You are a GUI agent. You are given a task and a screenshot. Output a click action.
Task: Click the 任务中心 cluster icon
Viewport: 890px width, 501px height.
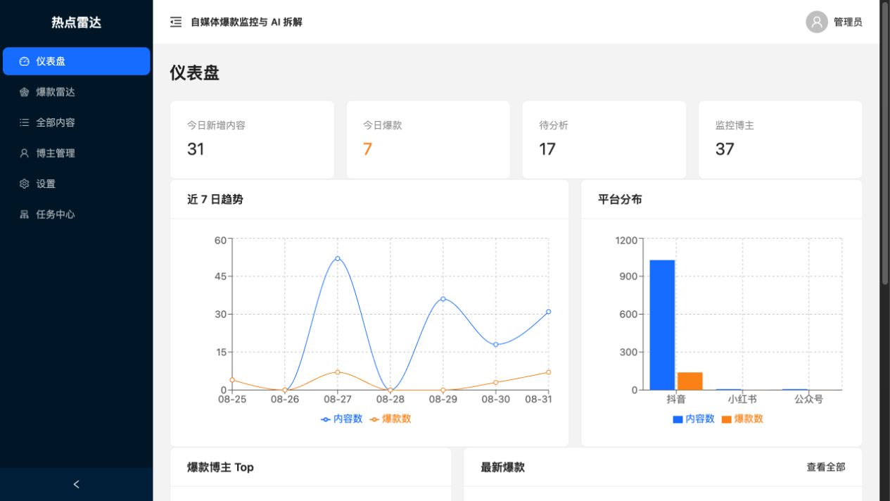[25, 214]
